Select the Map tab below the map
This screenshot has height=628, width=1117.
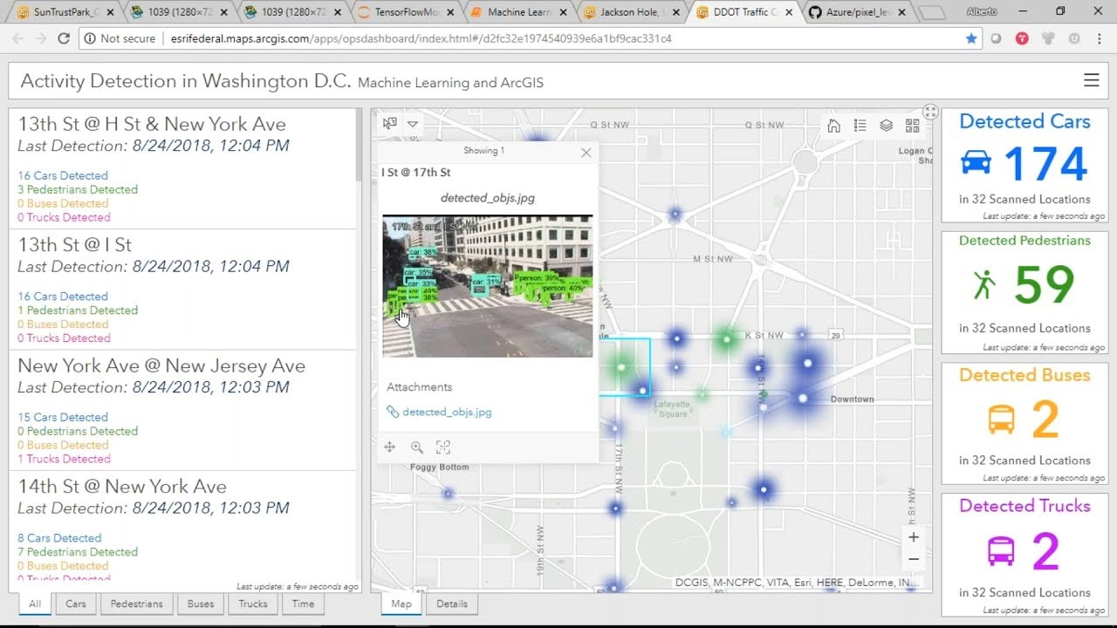click(401, 604)
